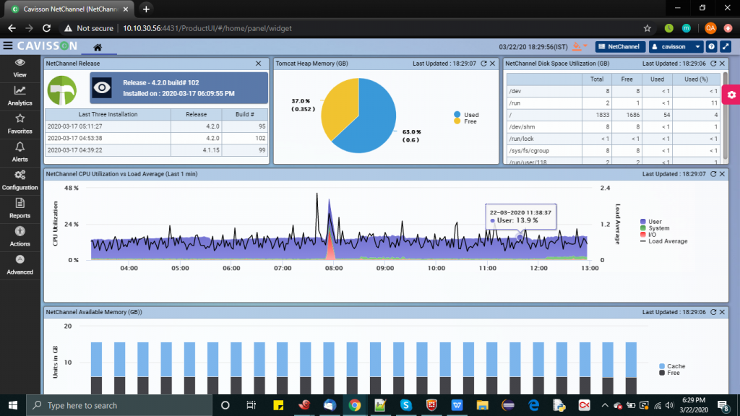Click the Windows taskbar search box
Viewport: 740px width, 416px height.
119,405
